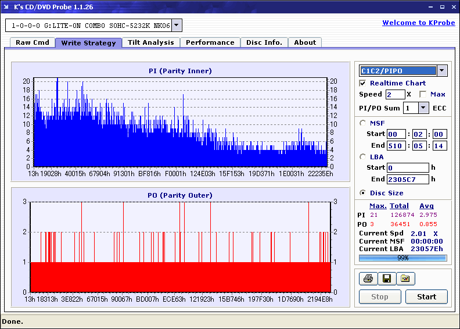
Task: Select the Disc Size radio button
Action: tap(363, 193)
